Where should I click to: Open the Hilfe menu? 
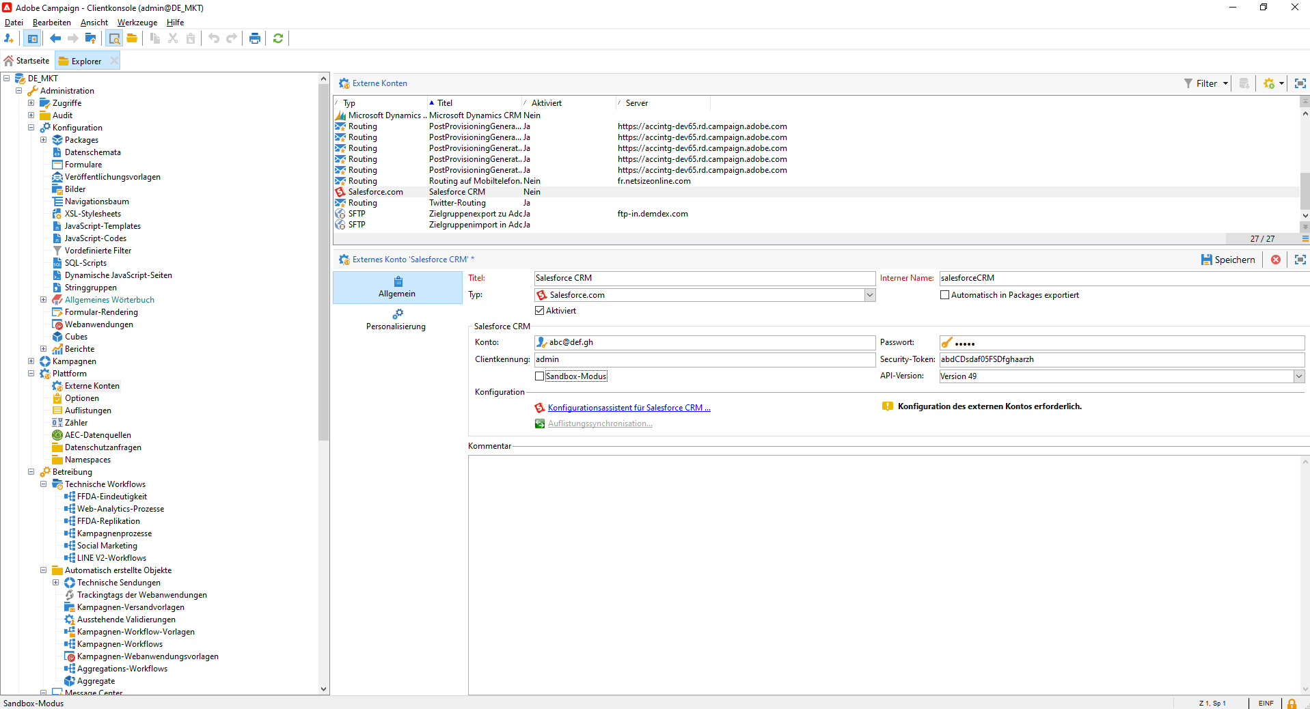(x=176, y=23)
